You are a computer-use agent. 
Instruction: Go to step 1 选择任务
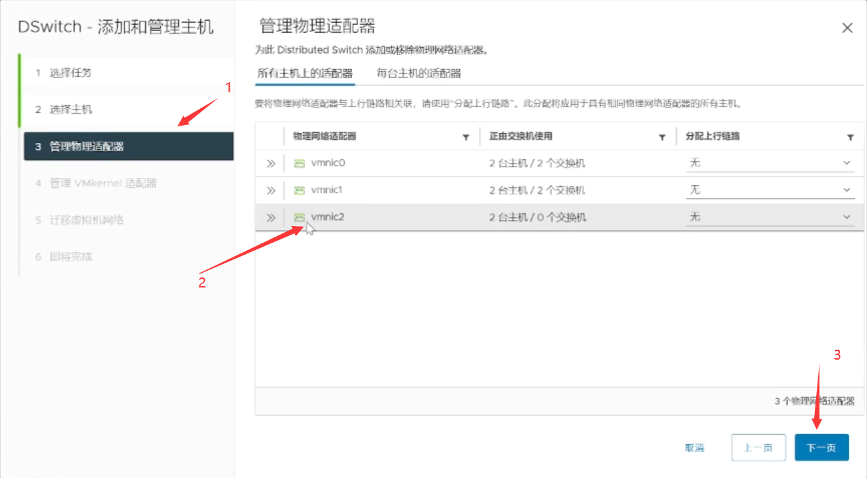tap(127, 72)
